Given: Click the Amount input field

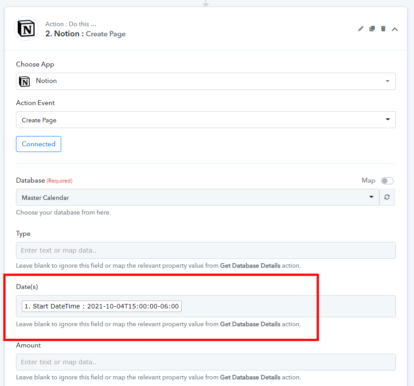Looking at the screenshot, I should coord(206,362).
